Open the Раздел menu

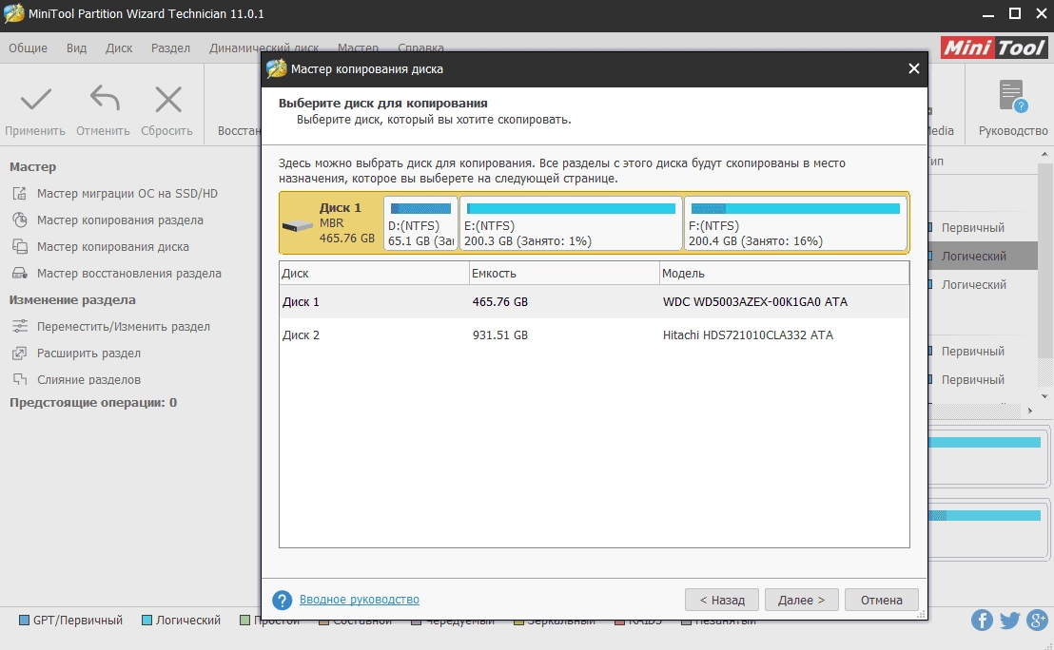coord(170,48)
